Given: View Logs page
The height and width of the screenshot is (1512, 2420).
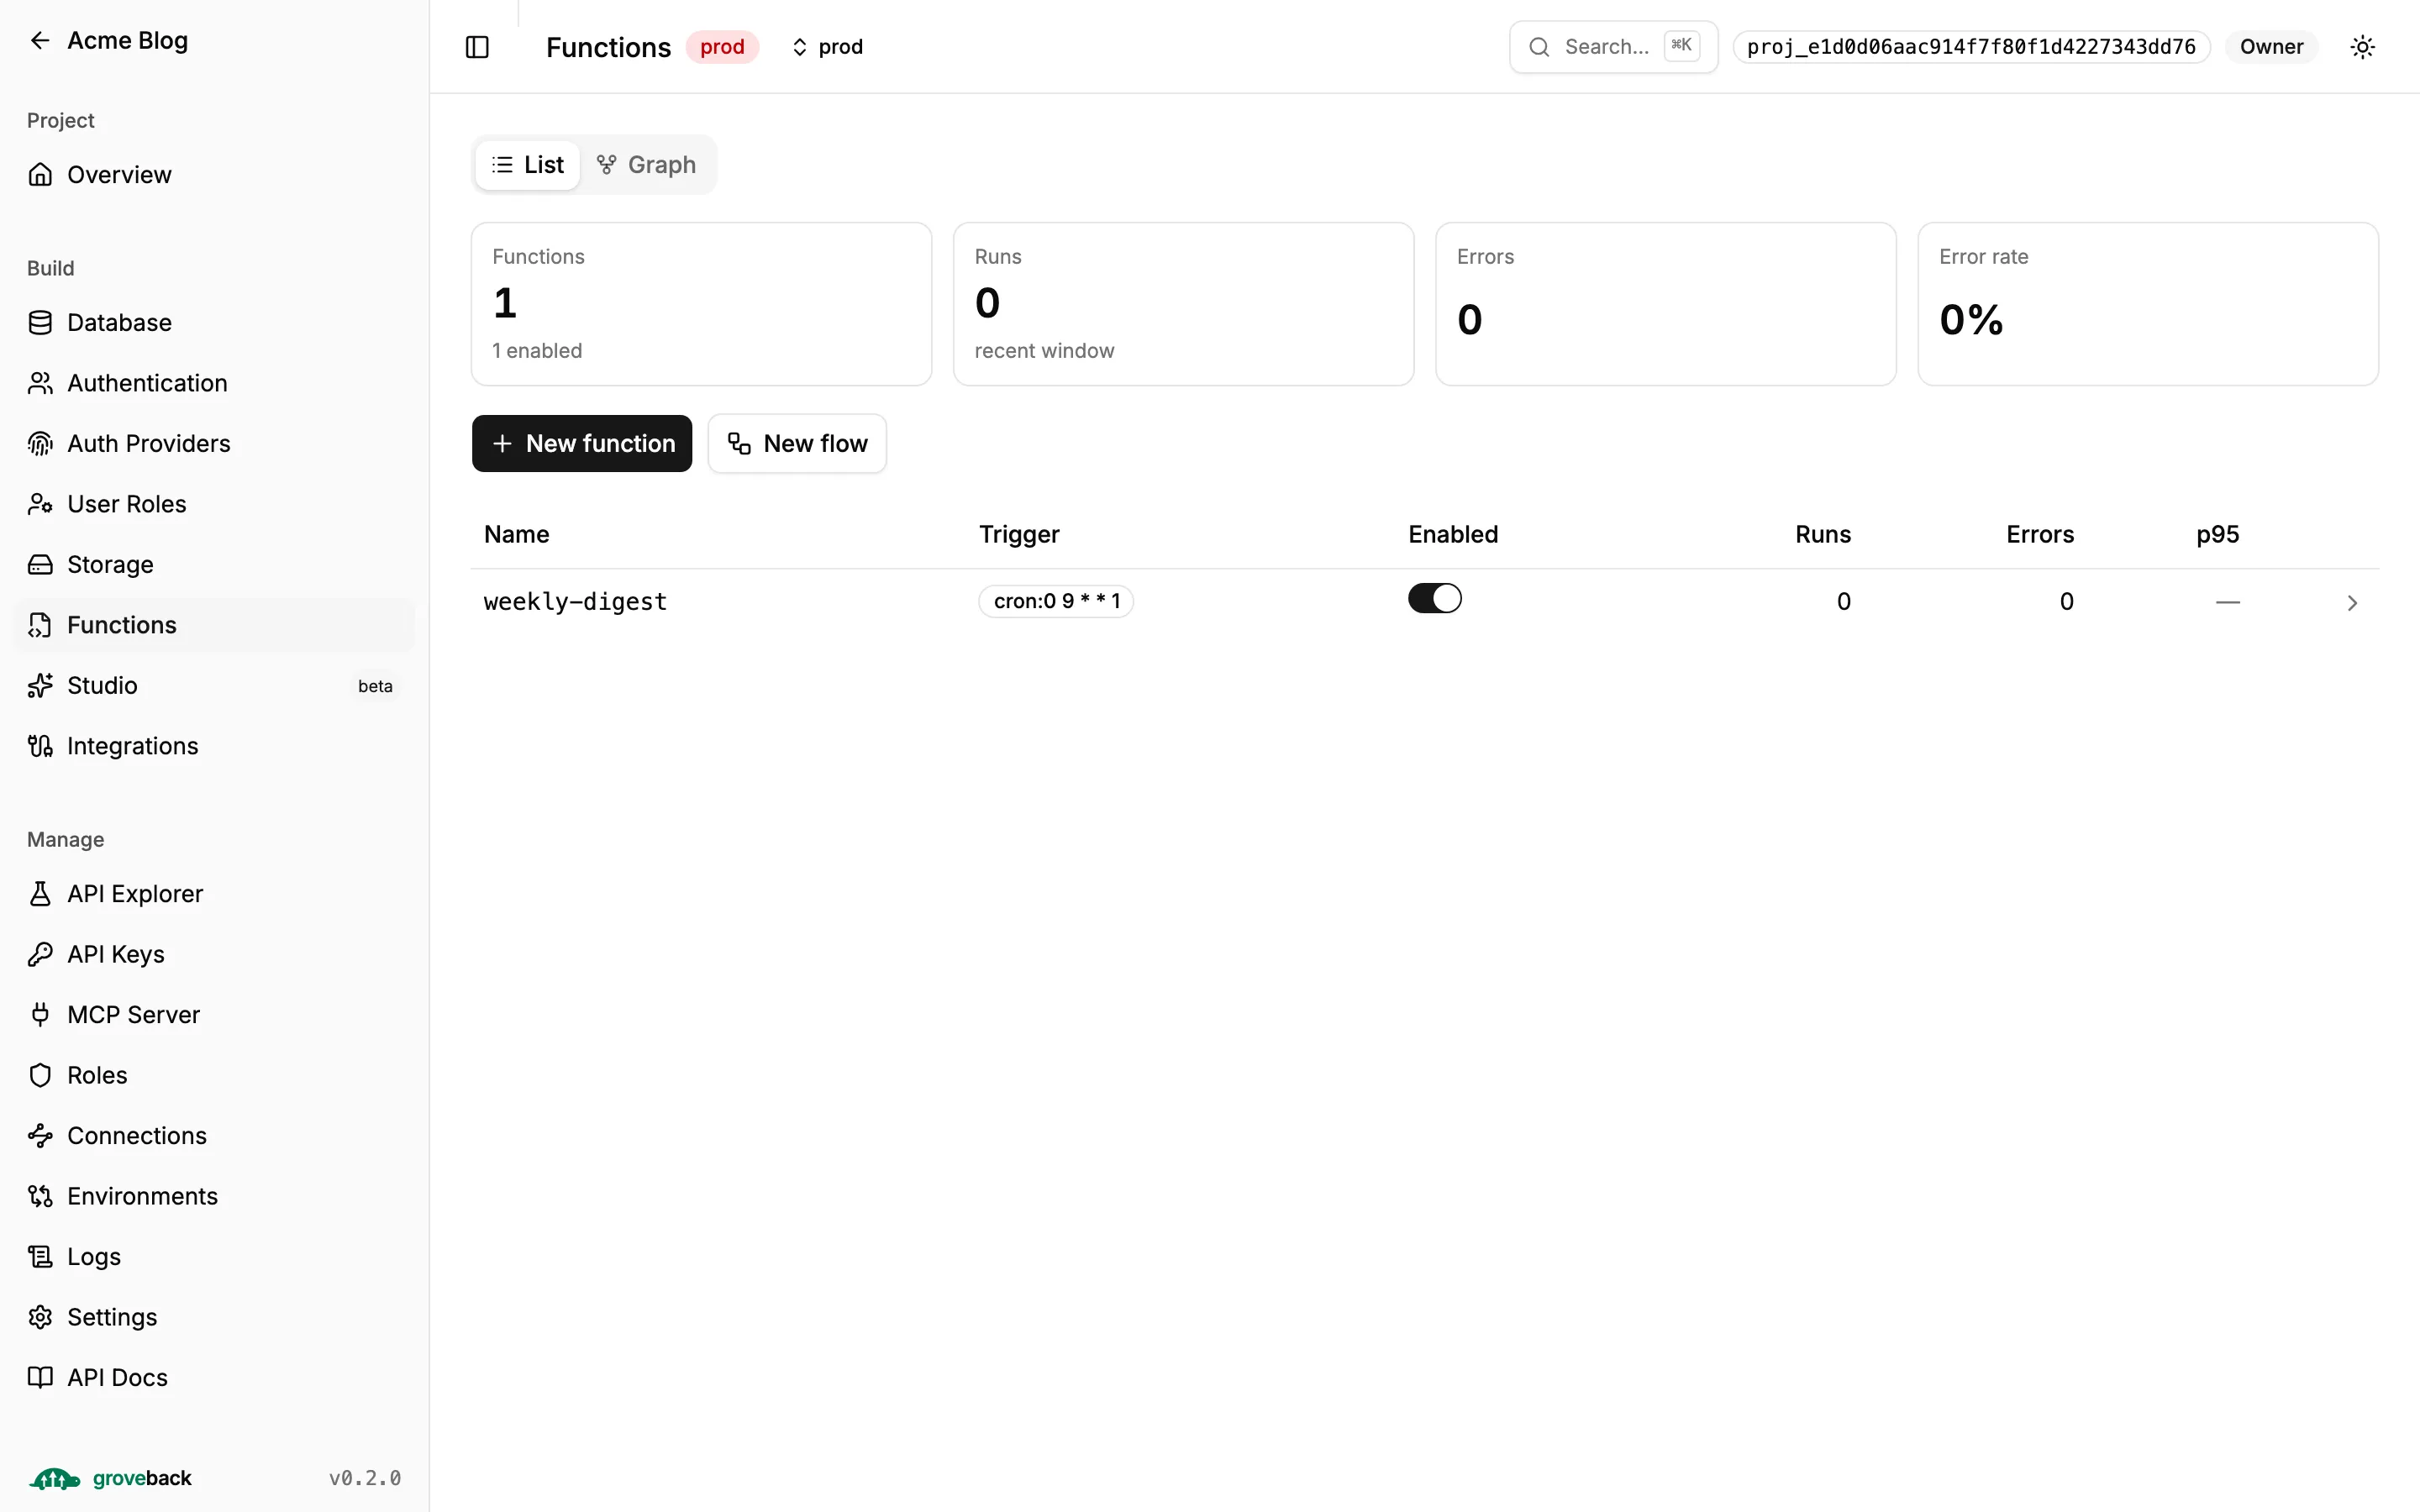Looking at the screenshot, I should click(214, 1257).
